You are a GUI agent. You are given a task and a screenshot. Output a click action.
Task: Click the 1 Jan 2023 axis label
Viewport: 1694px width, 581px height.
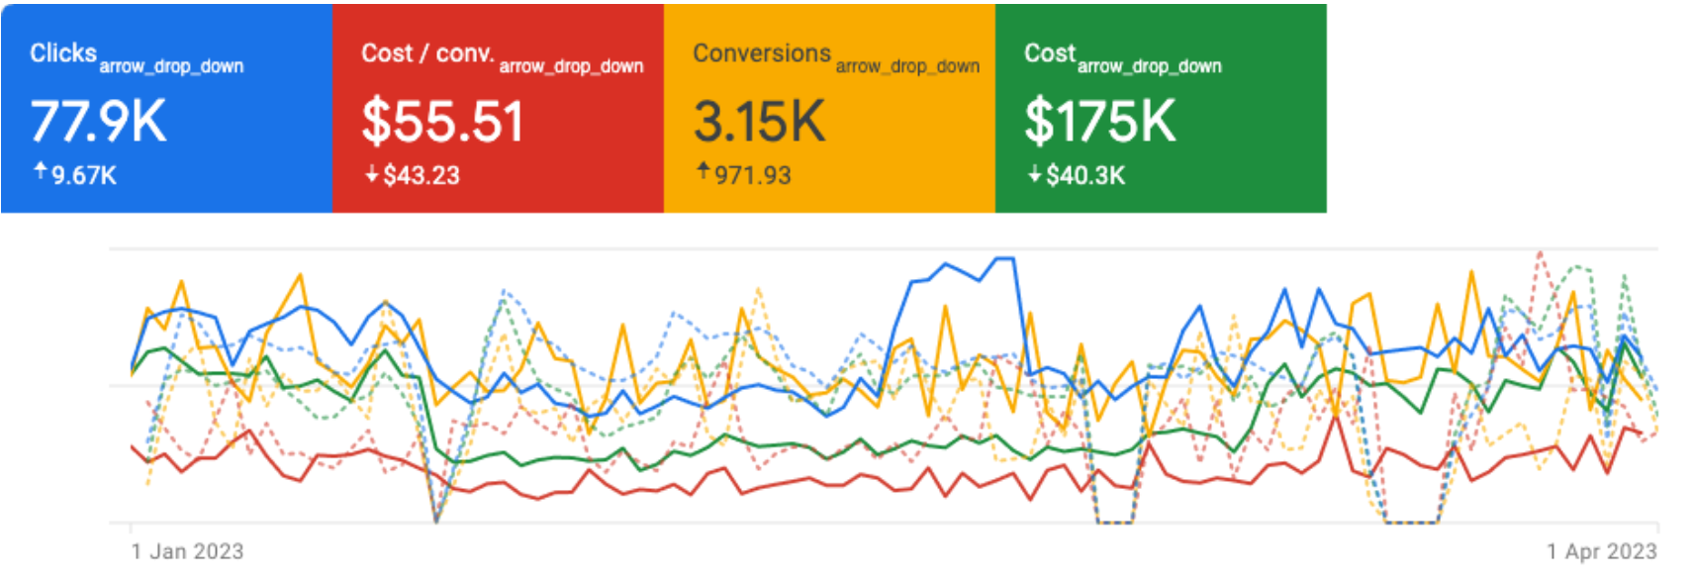pos(187,551)
